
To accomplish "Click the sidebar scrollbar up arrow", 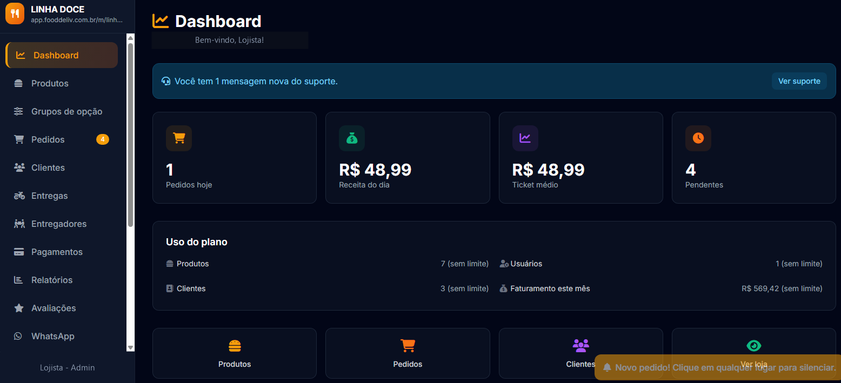I will [x=130, y=38].
